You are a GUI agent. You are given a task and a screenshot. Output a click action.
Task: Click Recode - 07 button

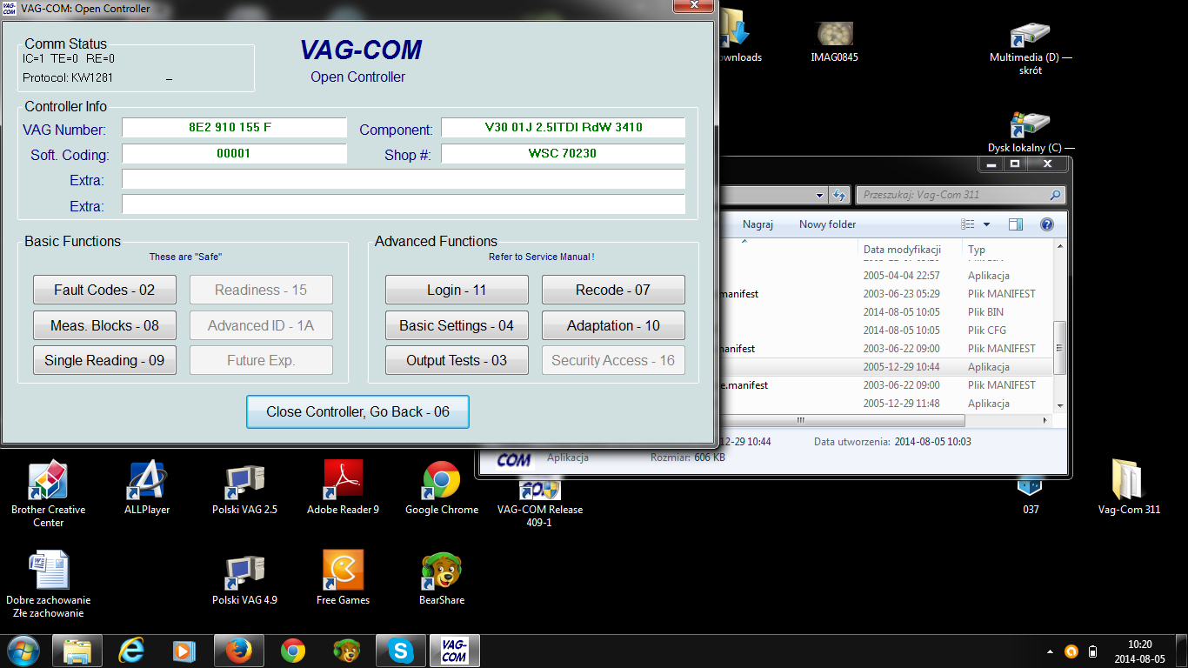coord(613,290)
